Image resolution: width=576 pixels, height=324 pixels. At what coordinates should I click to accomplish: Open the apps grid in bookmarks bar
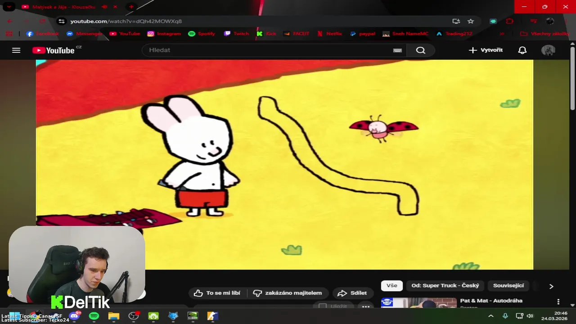(x=9, y=34)
